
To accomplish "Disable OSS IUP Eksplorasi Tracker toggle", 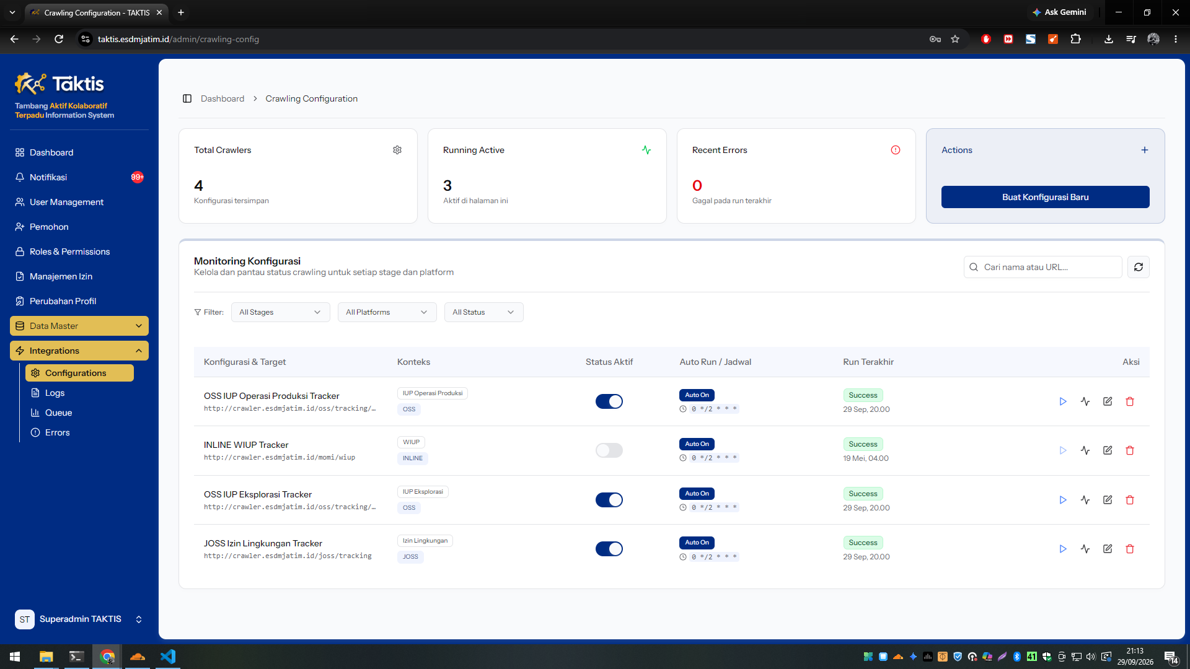I will [609, 500].
